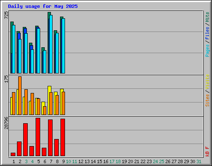212x166 pixels.
Task: Click the cyan pages bar for day 4
Action: tap(32, 61)
